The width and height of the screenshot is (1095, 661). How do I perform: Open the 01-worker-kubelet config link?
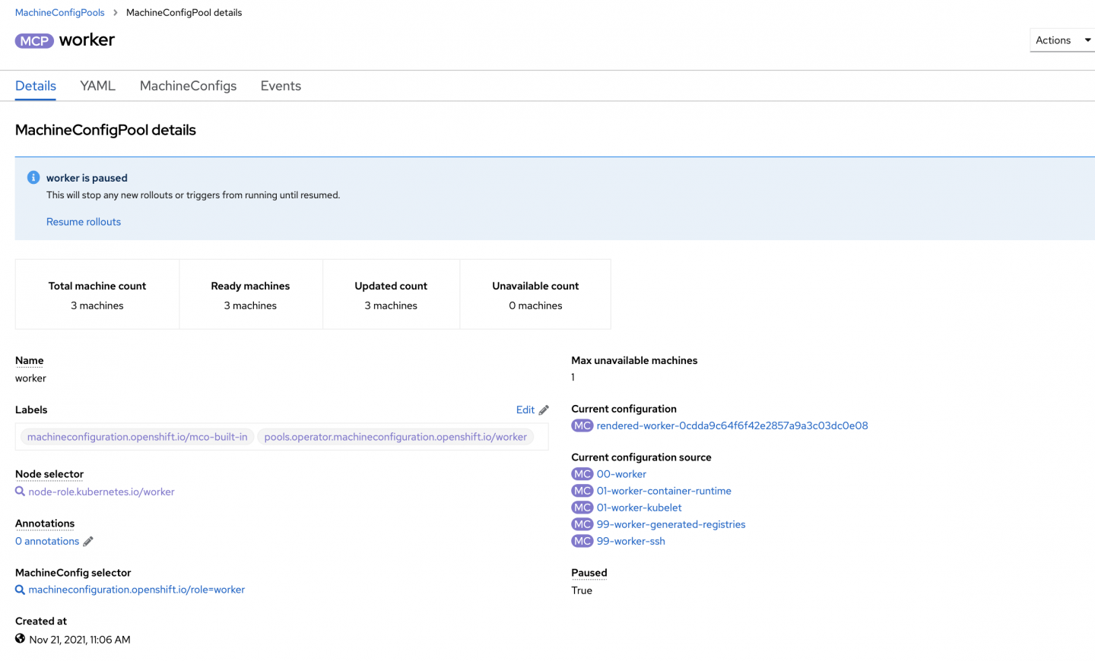click(639, 508)
